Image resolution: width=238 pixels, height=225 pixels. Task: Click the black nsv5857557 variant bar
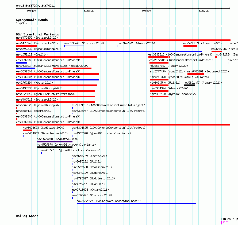[159, 68]
